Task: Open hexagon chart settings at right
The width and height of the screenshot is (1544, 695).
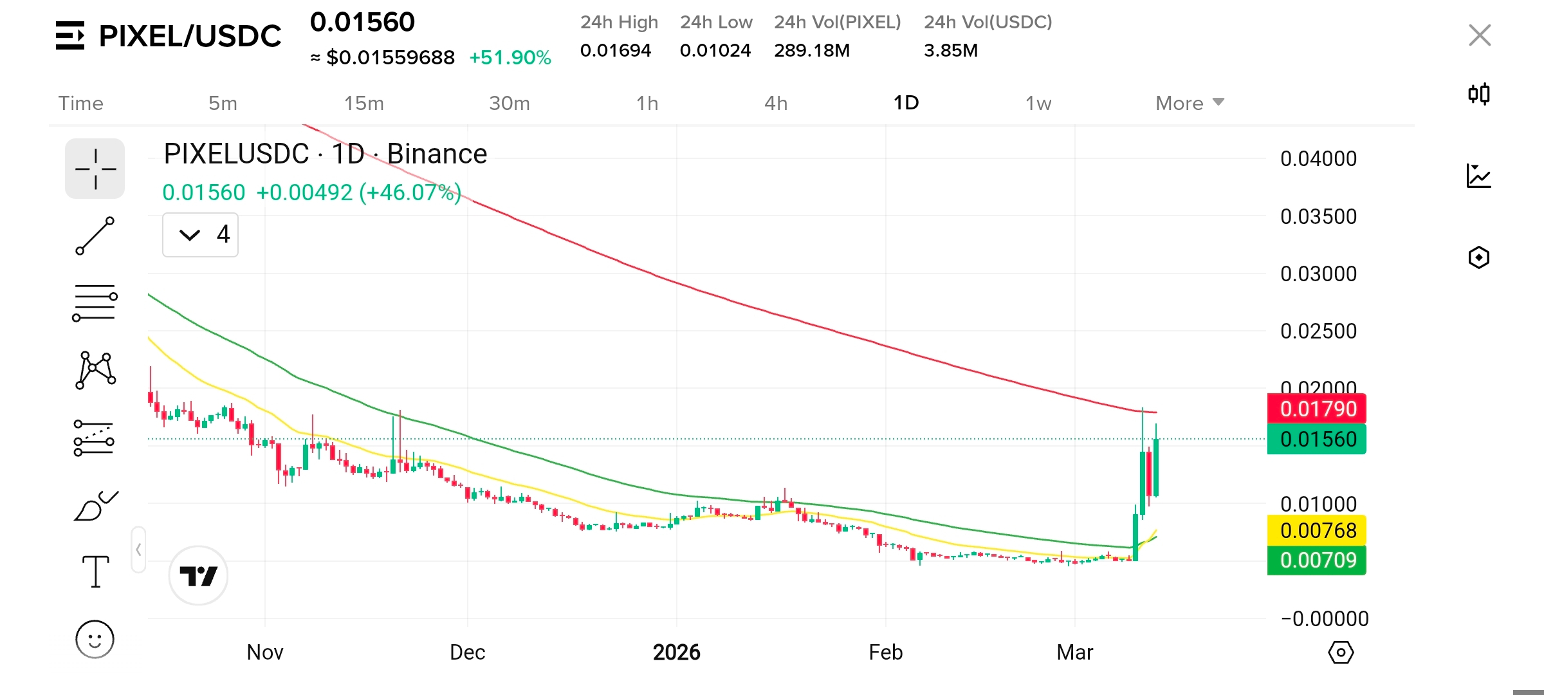Action: pyautogui.click(x=1479, y=257)
